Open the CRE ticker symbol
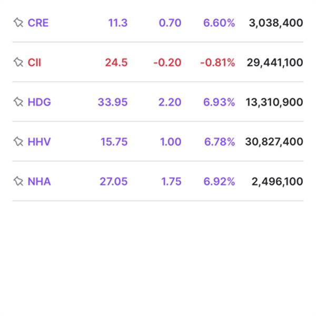The image size is (316, 316). coord(38,23)
